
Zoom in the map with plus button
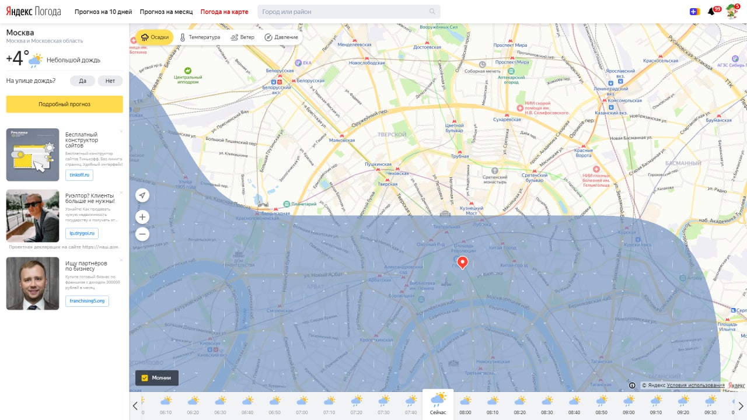coord(142,217)
